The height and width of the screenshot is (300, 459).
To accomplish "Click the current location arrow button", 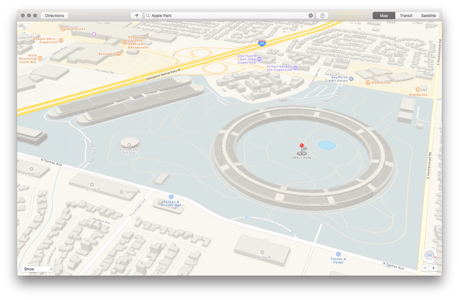I will pyautogui.click(x=136, y=16).
